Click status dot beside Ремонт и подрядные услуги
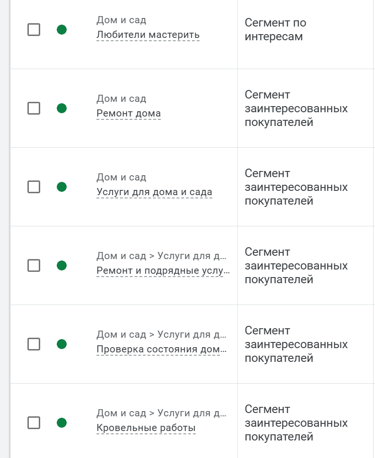Screen dimensions: 375x458 click(x=61, y=265)
